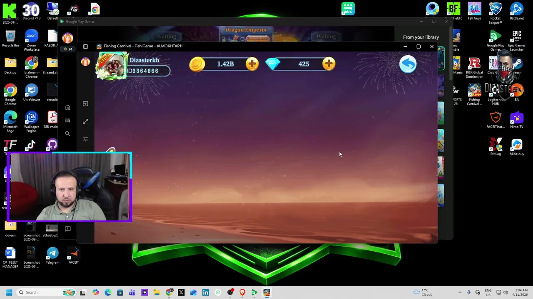This screenshot has height=299, width=533.
Task: Click the Dragon Emperor banner in Play Games
Action: [x=246, y=34]
